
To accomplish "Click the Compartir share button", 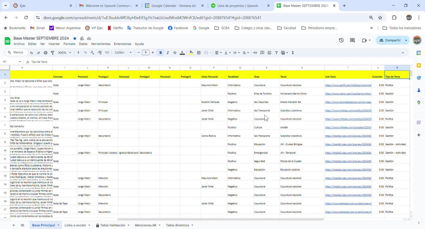I will point(390,40).
